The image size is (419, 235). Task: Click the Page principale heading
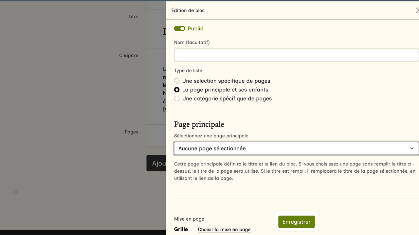[x=199, y=124]
